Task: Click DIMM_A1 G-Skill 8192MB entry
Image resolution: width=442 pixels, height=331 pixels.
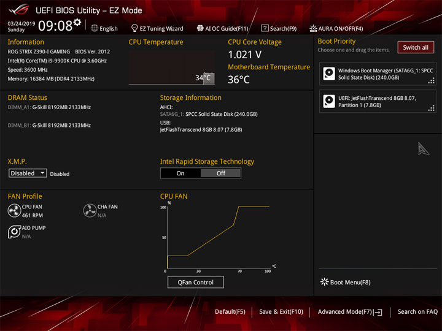Action: 49,107
